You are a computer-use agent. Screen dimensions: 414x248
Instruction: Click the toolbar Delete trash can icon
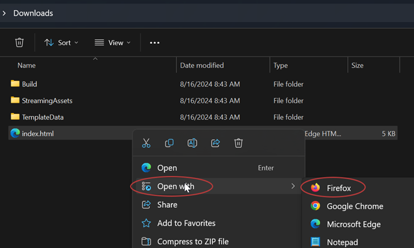tap(19, 43)
